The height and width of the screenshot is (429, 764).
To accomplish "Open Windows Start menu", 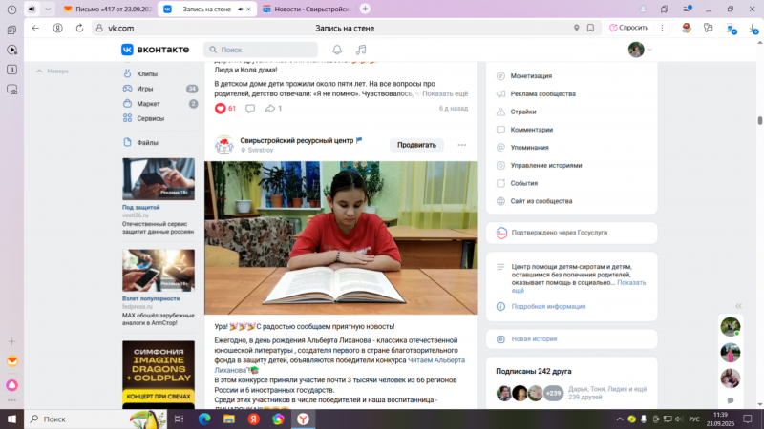I will coord(11,419).
